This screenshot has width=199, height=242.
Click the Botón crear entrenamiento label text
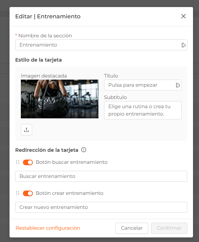click(70, 193)
